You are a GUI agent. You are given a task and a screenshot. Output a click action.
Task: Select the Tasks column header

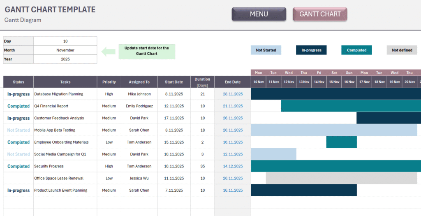[x=65, y=82]
